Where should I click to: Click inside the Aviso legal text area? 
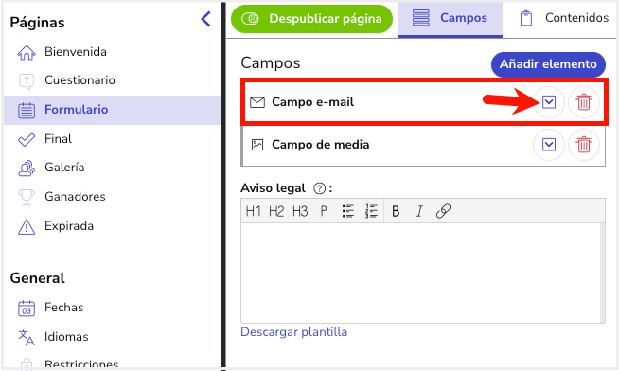coord(421,273)
